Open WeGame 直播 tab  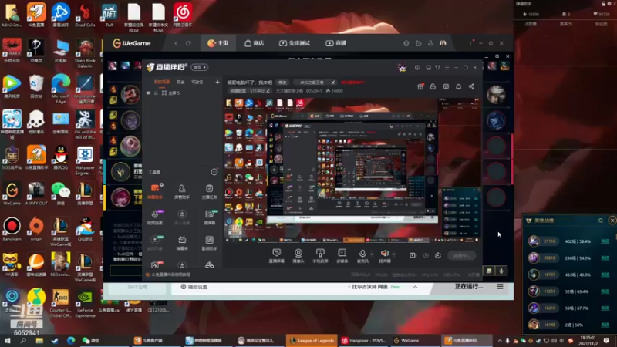[x=336, y=43]
